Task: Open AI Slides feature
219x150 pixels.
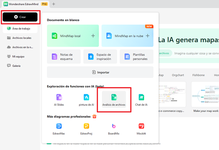Action: (x=59, y=100)
